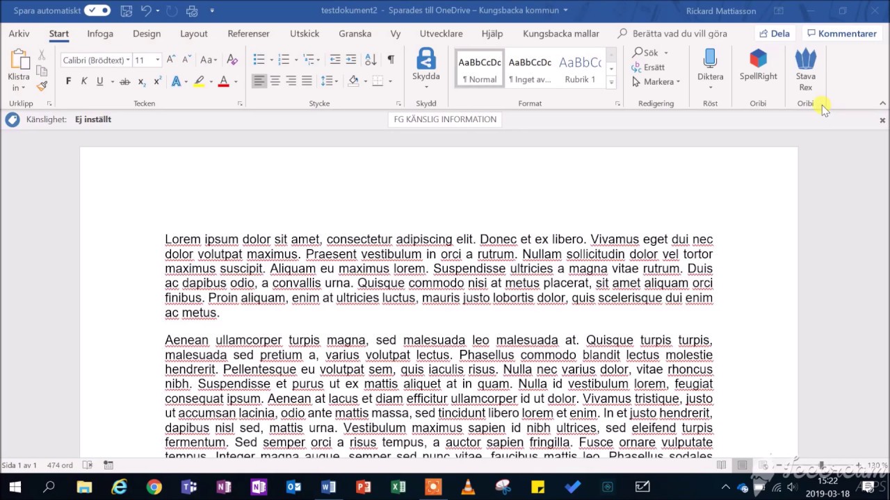The width and height of the screenshot is (890, 500).
Task: Switch to the Referenser tab
Action: coord(248,33)
